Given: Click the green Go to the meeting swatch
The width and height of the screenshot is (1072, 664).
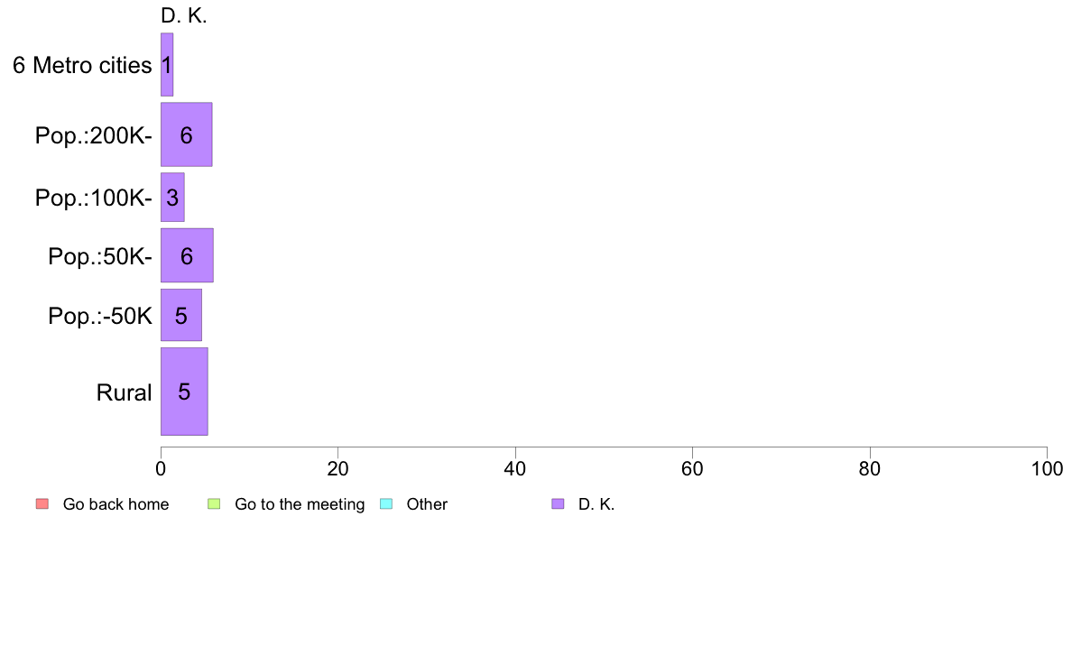Looking at the screenshot, I should click(214, 504).
